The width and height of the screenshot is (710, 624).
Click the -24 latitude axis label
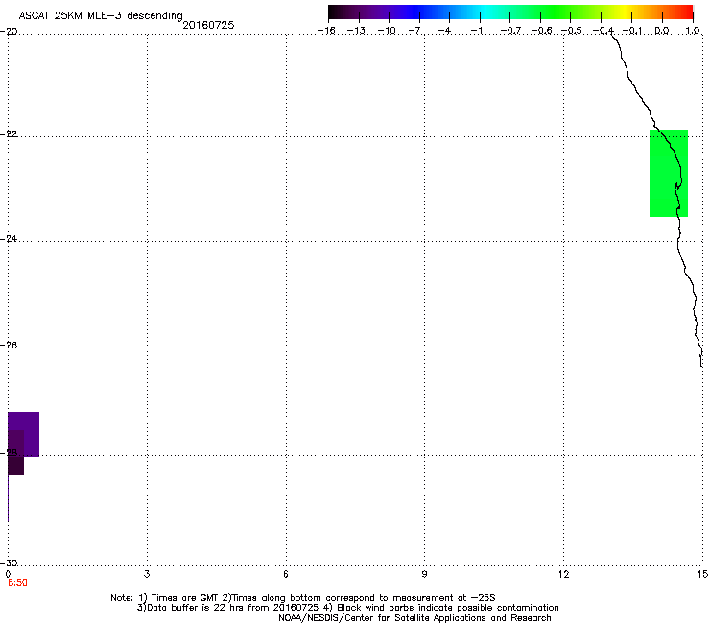[x=9, y=239]
